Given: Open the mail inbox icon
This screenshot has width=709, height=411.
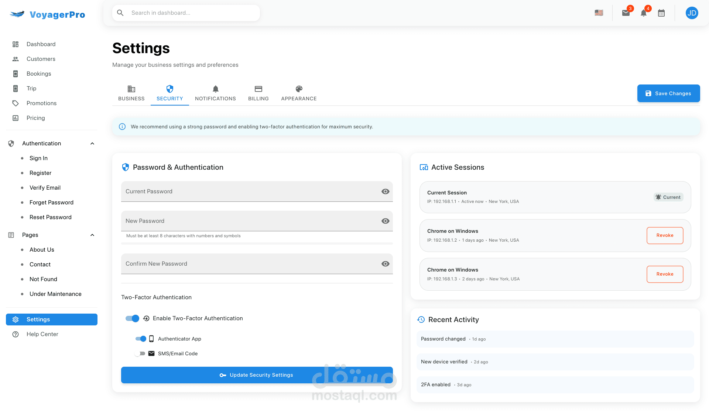Looking at the screenshot, I should point(626,13).
